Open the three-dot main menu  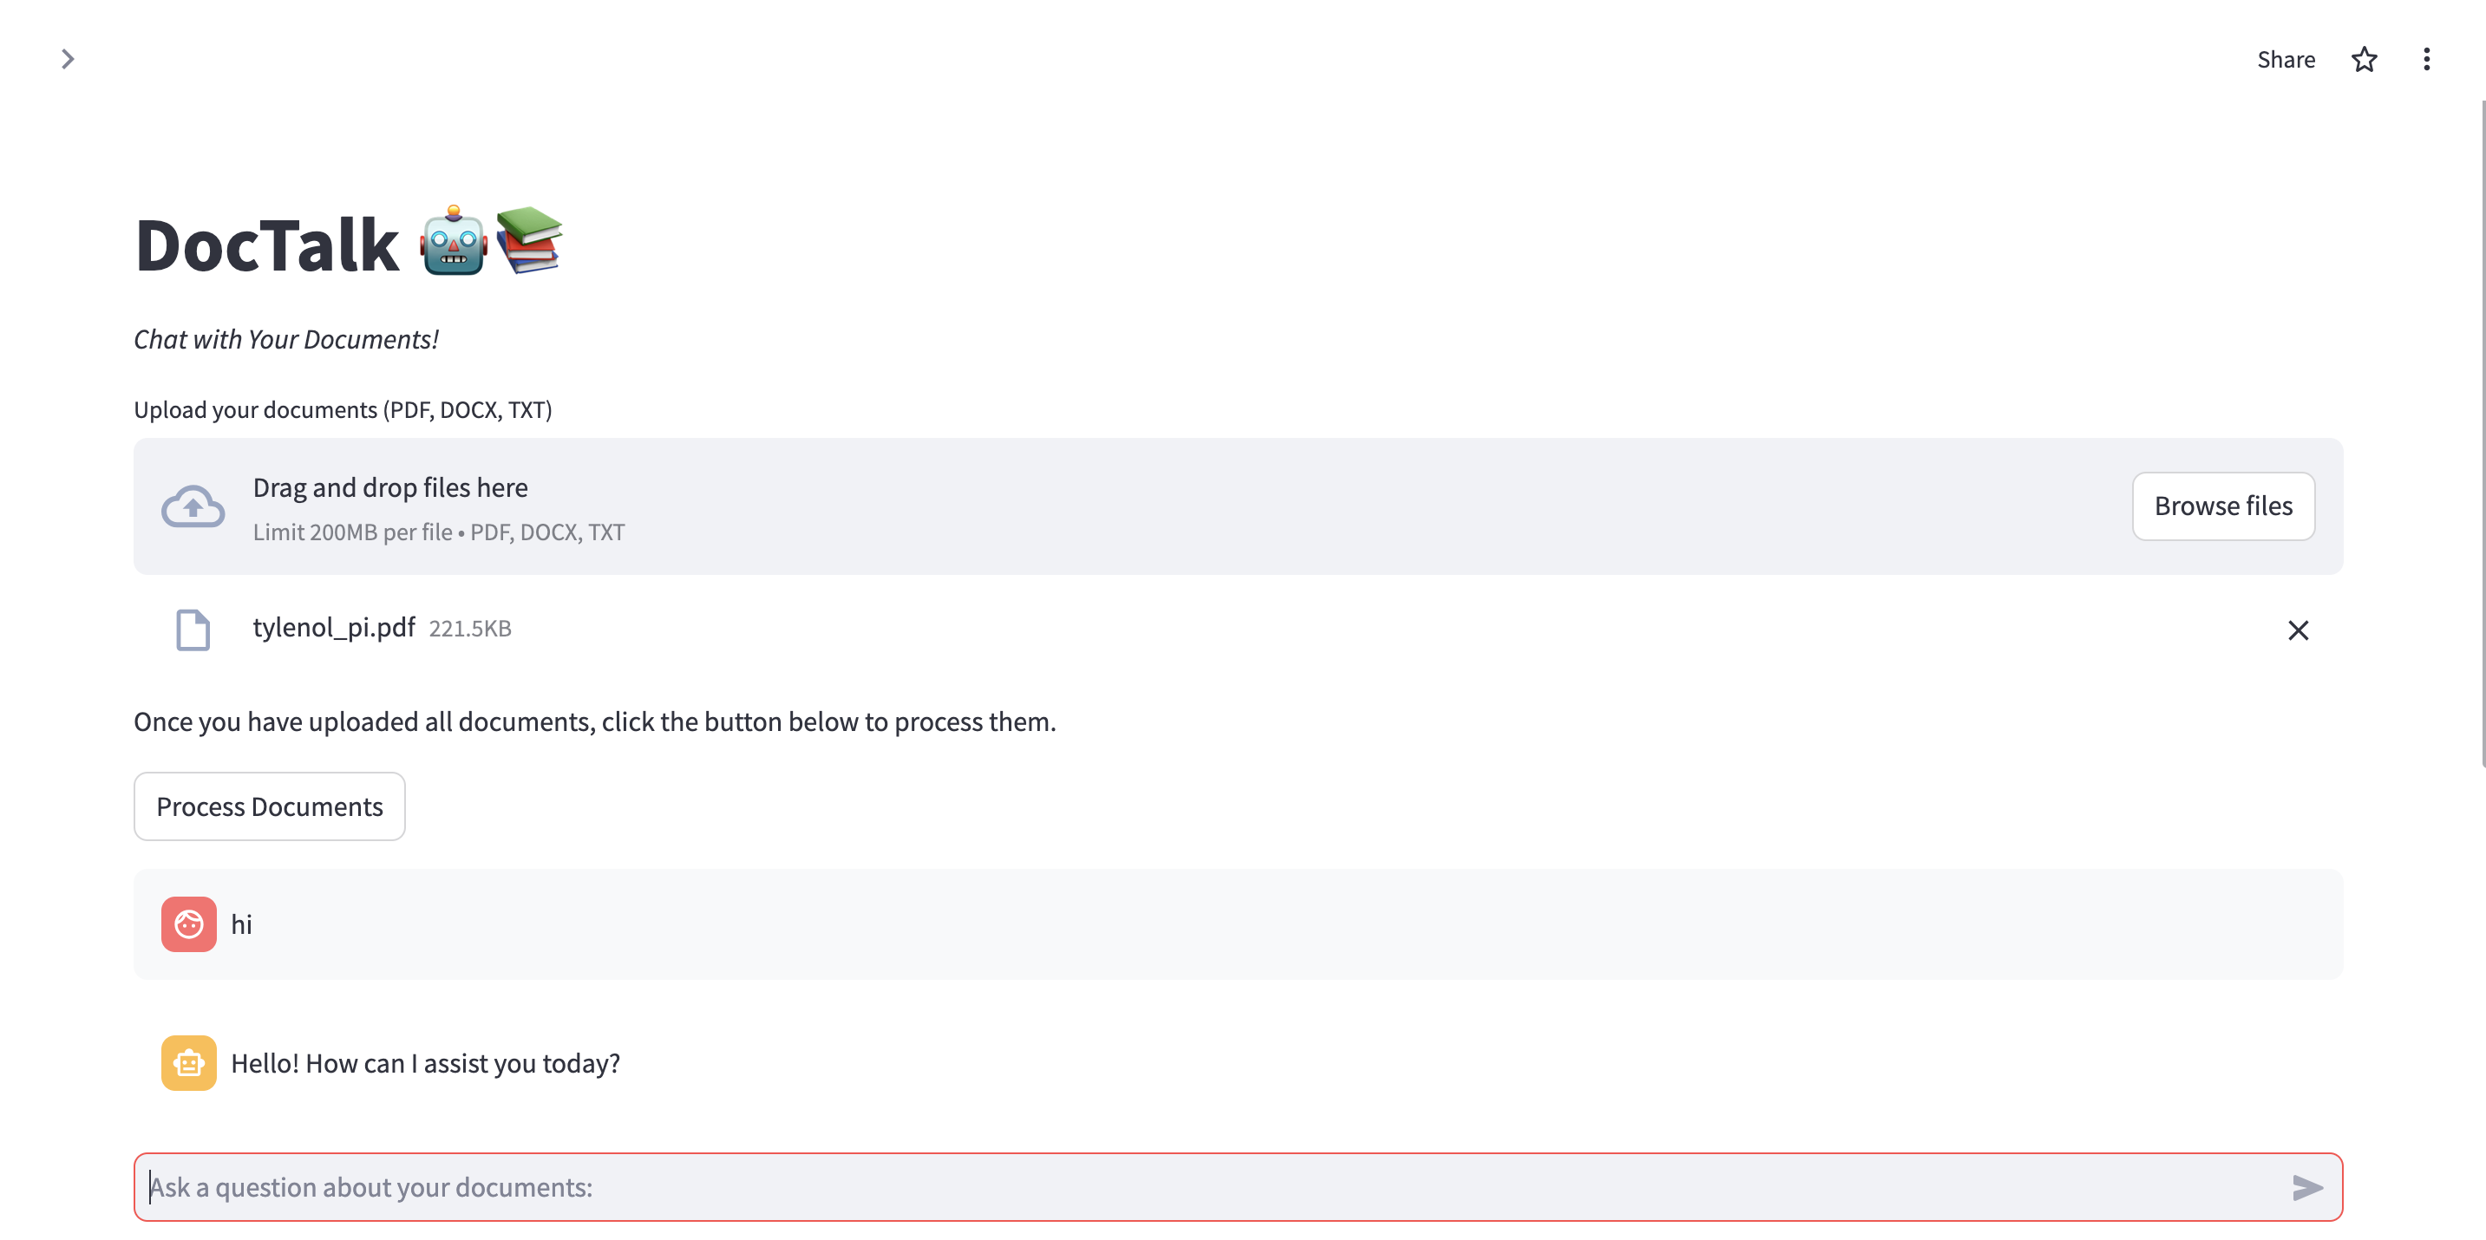click(2425, 60)
